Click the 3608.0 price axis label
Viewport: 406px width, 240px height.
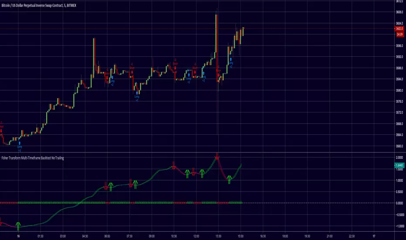[x=399, y=12]
